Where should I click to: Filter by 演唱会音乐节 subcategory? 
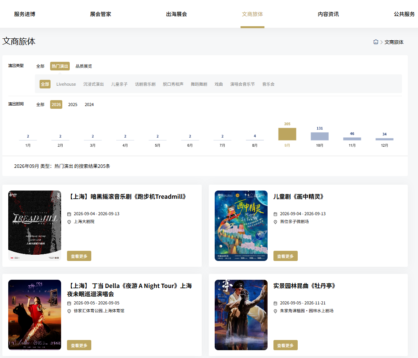tap(242, 84)
